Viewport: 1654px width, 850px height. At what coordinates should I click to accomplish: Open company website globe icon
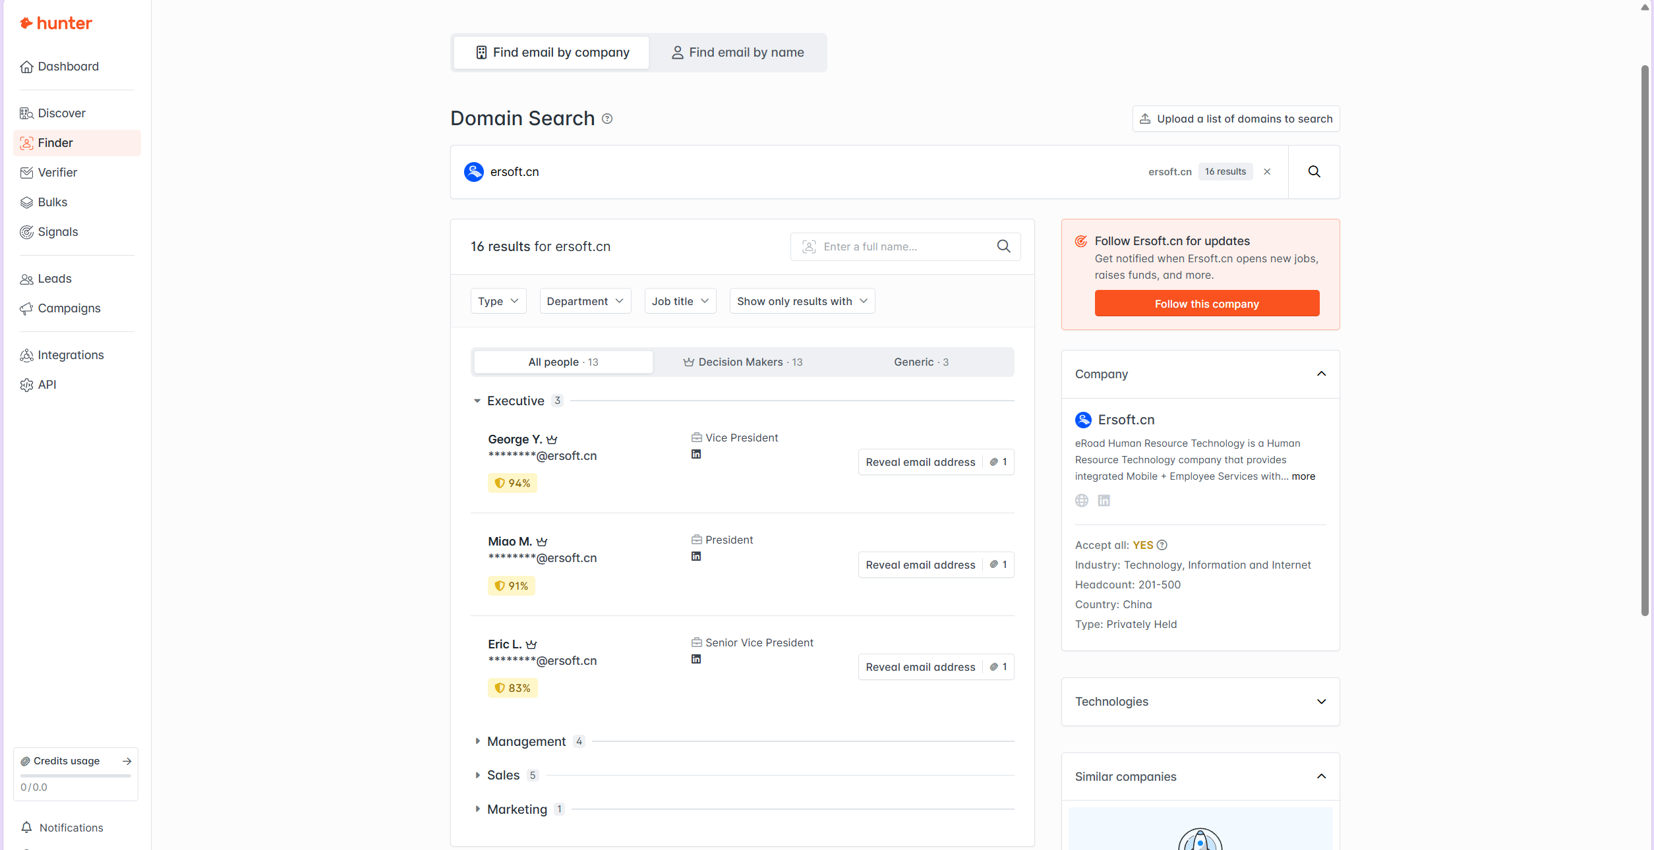1081,501
